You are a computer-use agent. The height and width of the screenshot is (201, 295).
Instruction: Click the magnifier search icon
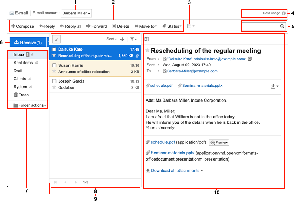(x=282, y=26)
